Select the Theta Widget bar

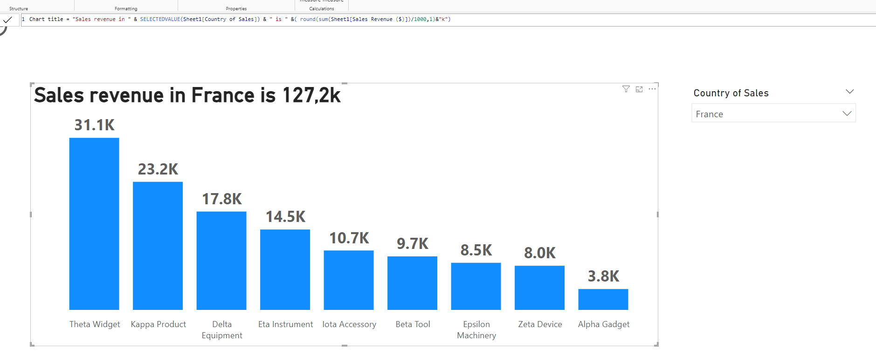tap(94, 223)
